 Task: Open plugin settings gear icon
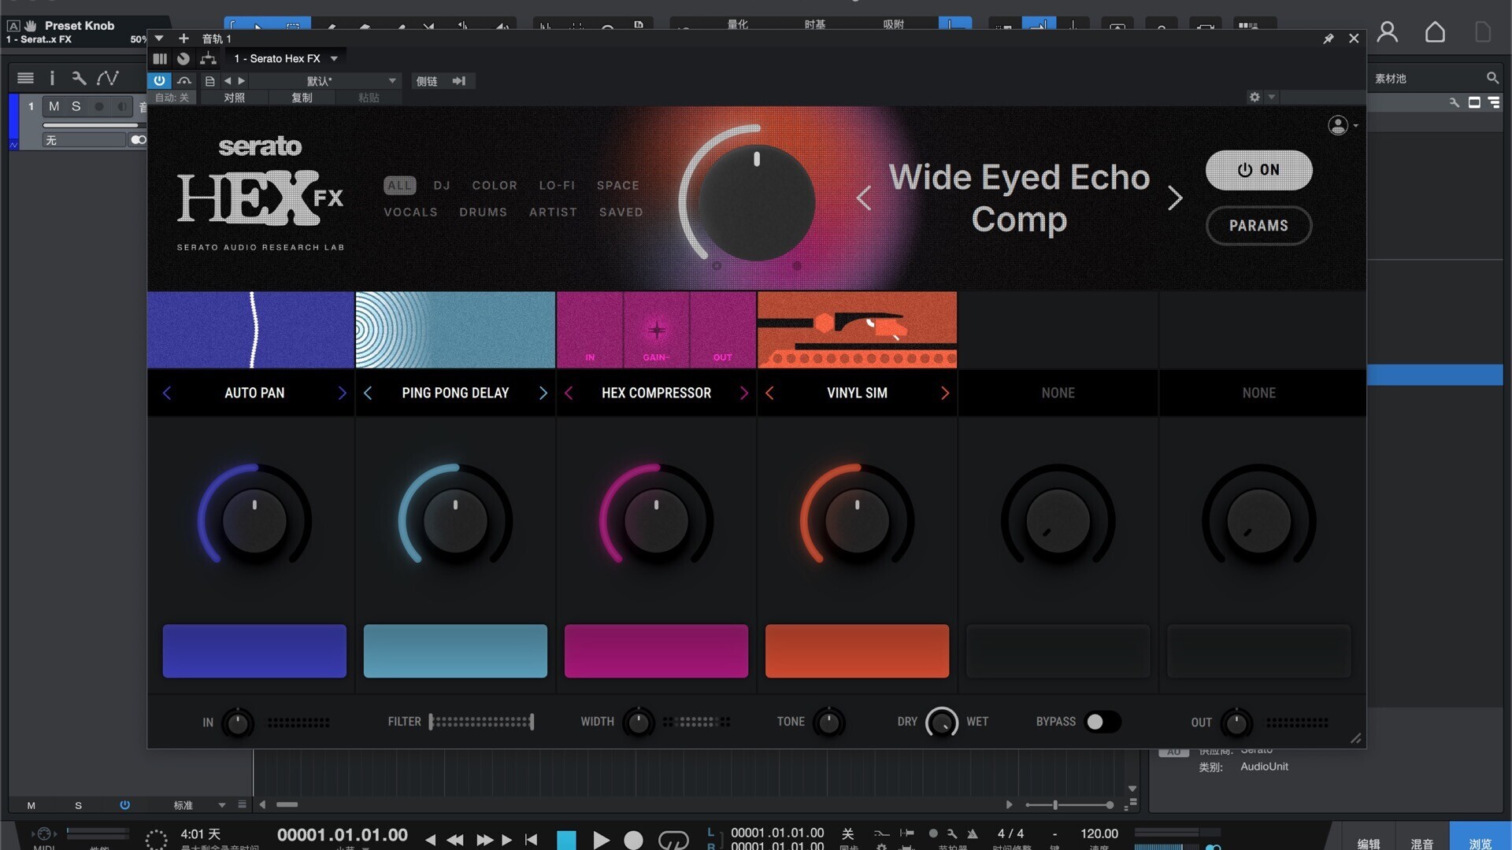point(1254,97)
